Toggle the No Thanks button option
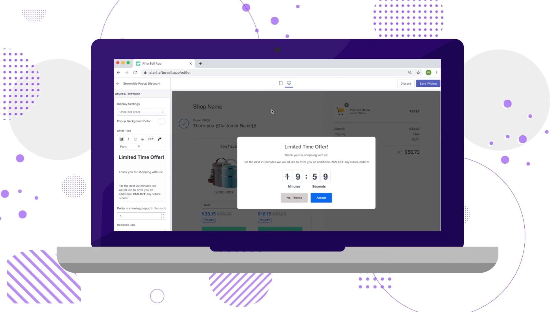The height and width of the screenshot is (312, 555). pos(293,197)
